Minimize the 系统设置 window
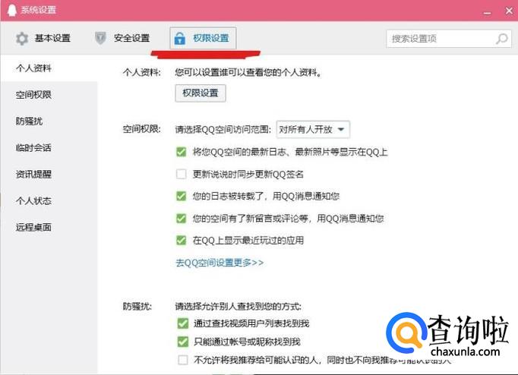Screen dimensions: 518x375 (x=488, y=12)
